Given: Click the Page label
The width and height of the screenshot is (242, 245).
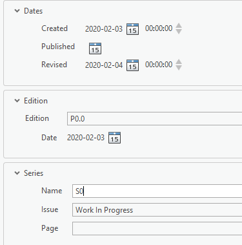Looking at the screenshot, I should 50,228.
